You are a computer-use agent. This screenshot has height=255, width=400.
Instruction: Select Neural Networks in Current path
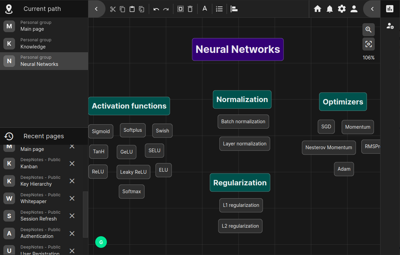point(44,61)
